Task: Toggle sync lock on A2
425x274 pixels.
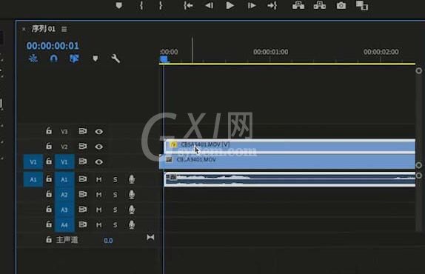Action: (x=83, y=194)
